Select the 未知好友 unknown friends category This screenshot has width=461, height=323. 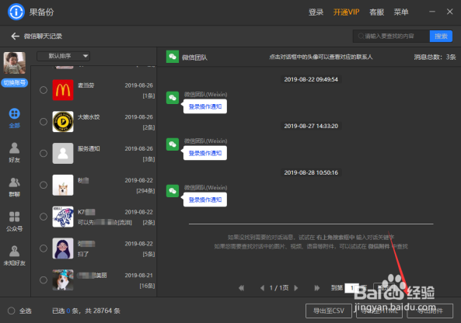(x=15, y=255)
